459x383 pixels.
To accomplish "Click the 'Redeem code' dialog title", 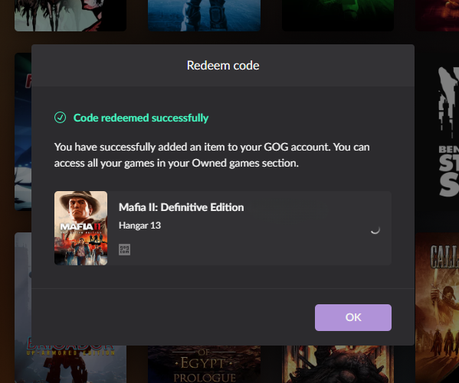I will click(x=223, y=66).
